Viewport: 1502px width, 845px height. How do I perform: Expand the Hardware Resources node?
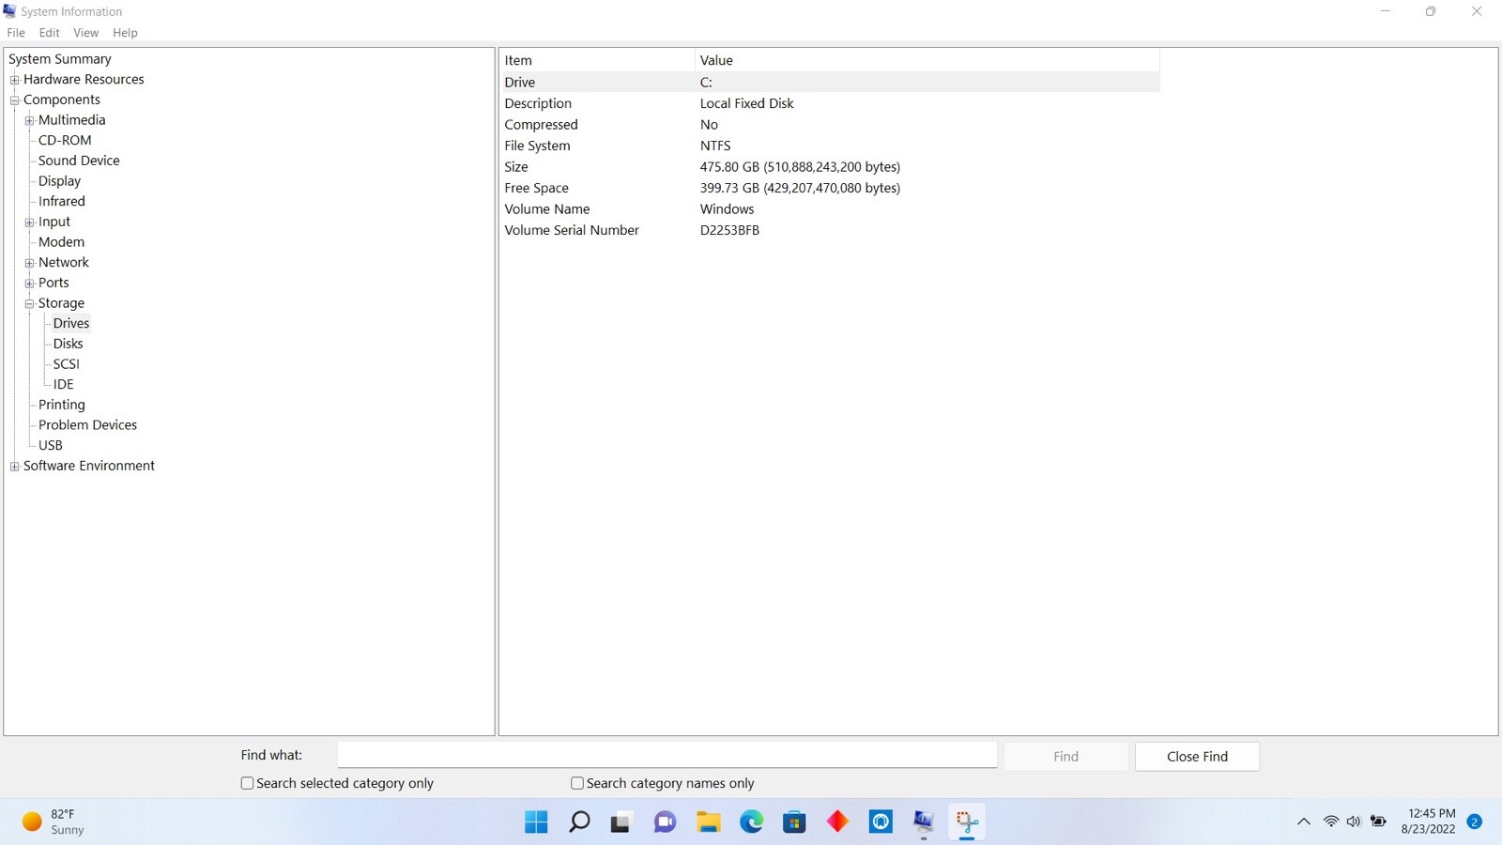[15, 80]
